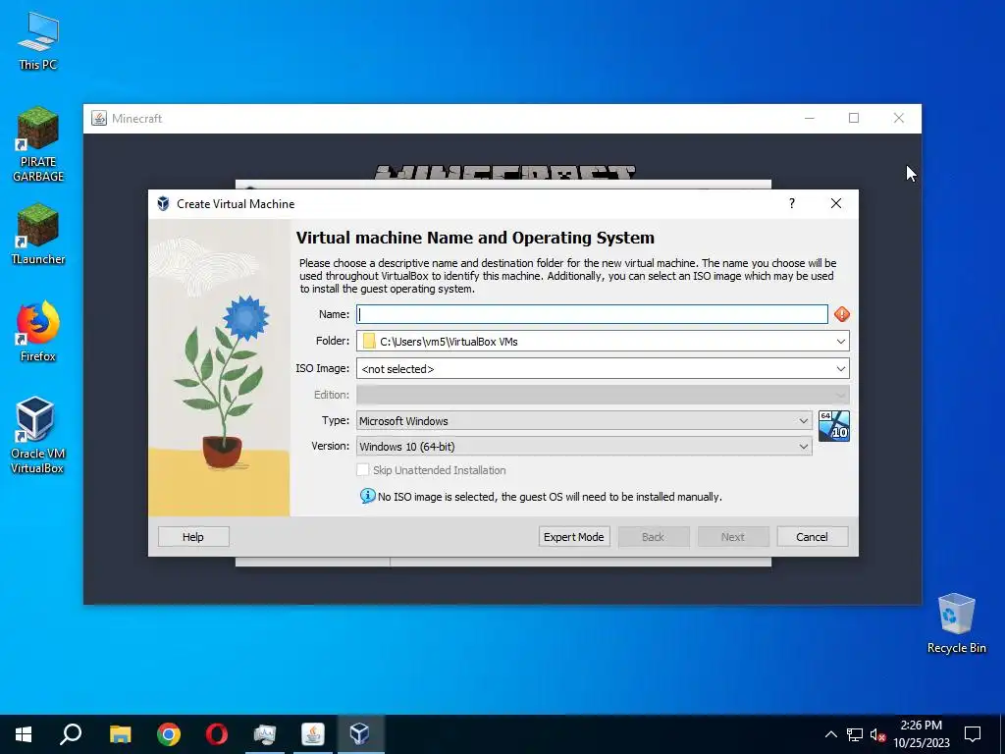Cancel the Create Virtual Machine dialog
1005x754 pixels.
812,537
